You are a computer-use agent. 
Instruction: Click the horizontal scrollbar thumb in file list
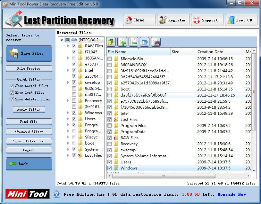(164, 176)
